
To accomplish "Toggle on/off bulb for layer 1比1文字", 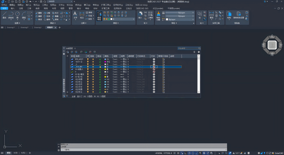I will pos(88,87).
